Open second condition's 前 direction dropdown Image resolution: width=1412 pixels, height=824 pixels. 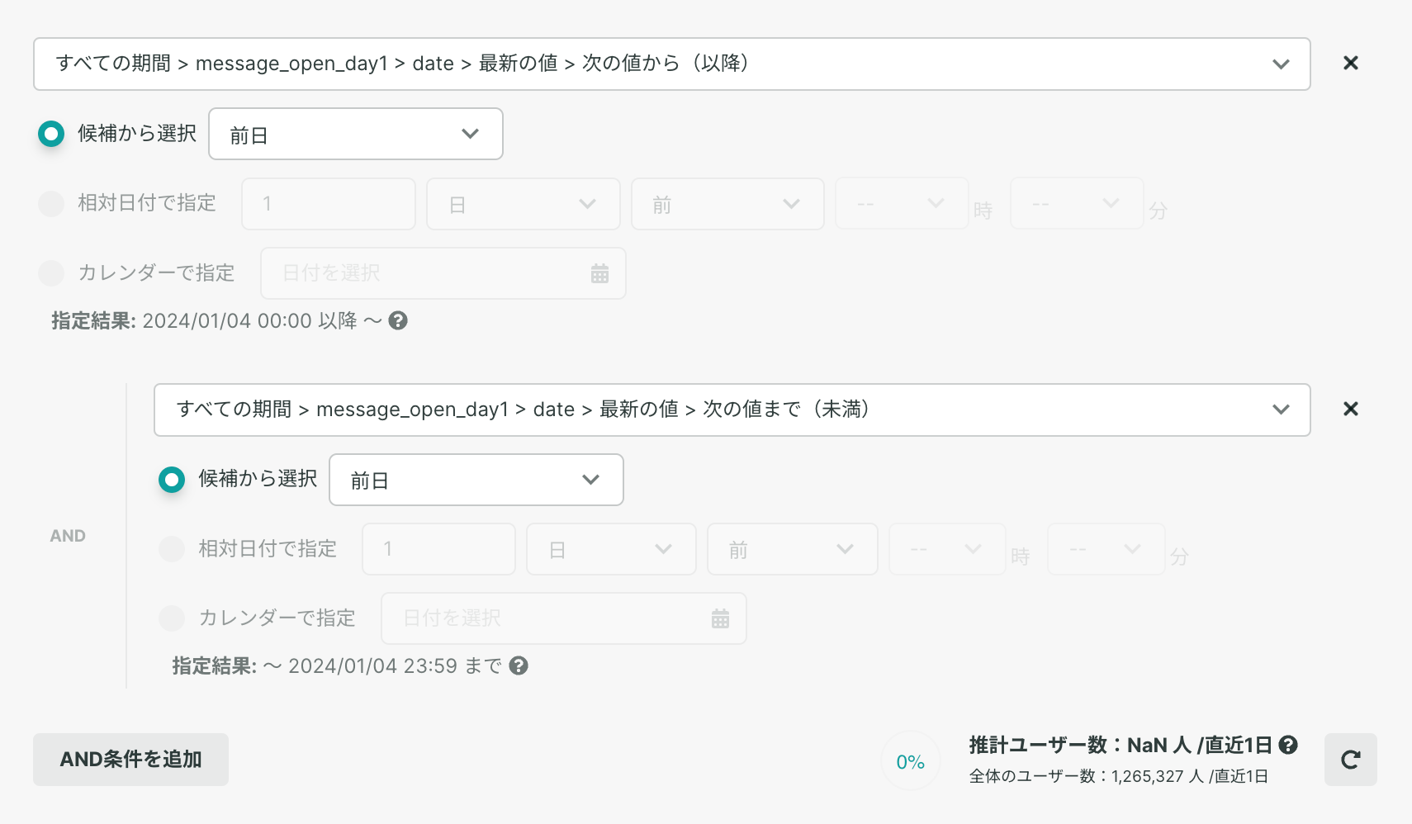click(793, 549)
